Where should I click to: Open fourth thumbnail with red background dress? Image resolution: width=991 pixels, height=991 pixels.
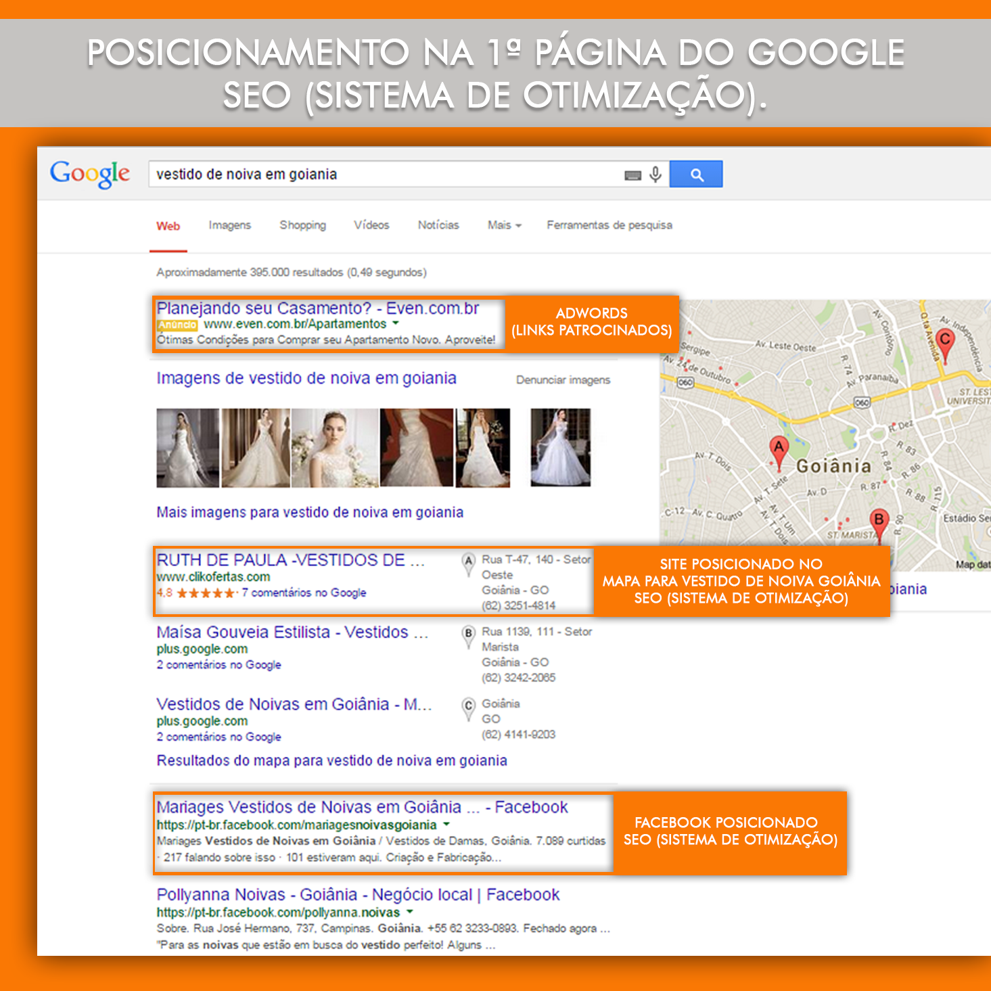[417, 448]
